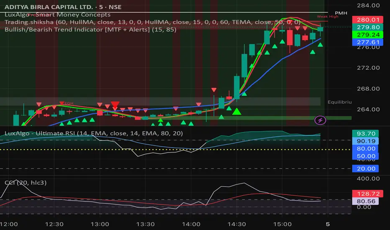
Task: Click the red sell triangle above the 268.00 level
Action: (214, 90)
